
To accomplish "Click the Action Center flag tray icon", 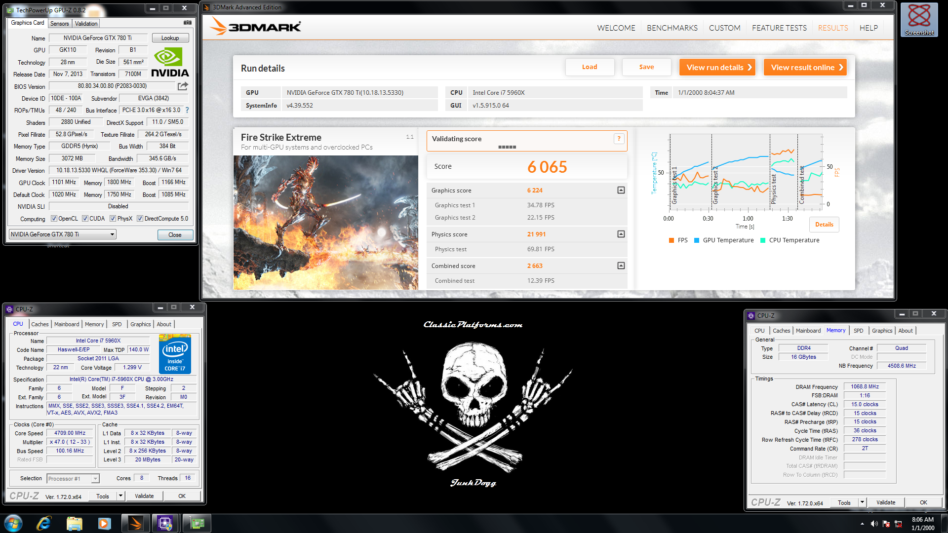I will pyautogui.click(x=886, y=524).
